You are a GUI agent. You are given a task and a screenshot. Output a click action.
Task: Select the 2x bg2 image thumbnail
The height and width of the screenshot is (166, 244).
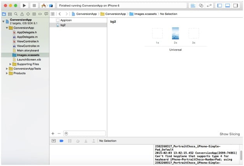click(175, 34)
